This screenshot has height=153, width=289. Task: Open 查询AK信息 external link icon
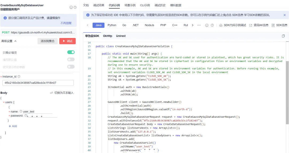pos(251,25)
